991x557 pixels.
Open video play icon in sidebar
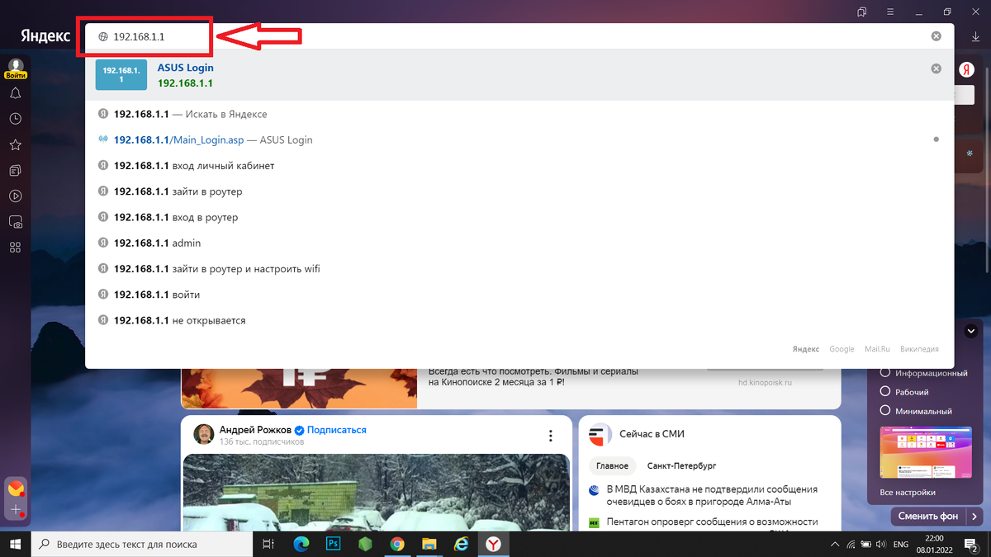(x=15, y=196)
